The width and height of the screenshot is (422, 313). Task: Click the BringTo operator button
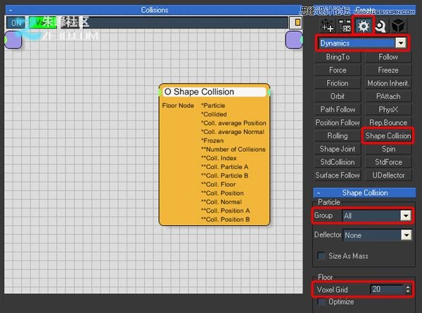click(x=338, y=57)
